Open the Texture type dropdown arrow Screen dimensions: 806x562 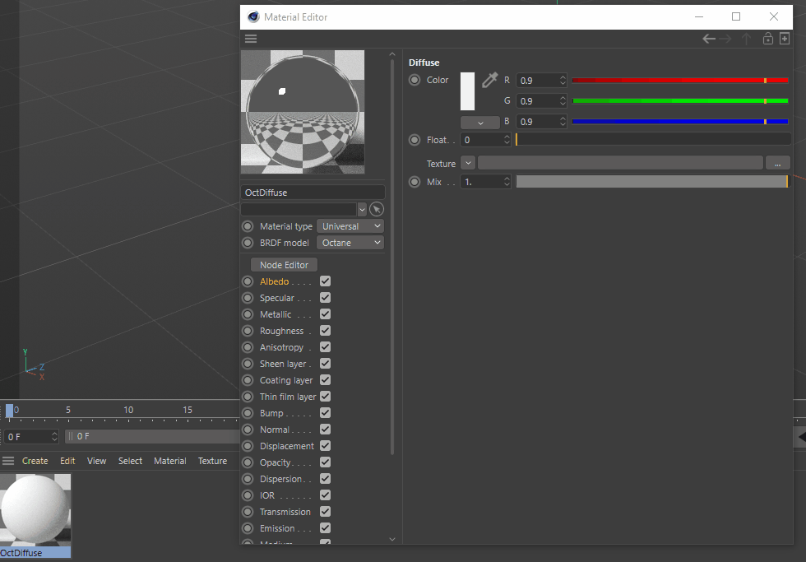click(x=468, y=163)
